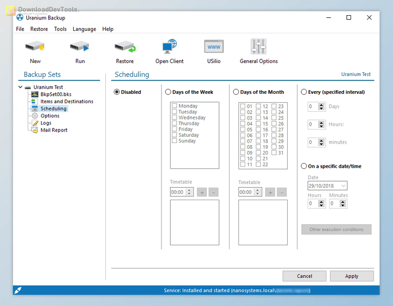Click the USilio www icon
Viewport: 393px width, 306px height.
pyautogui.click(x=214, y=46)
